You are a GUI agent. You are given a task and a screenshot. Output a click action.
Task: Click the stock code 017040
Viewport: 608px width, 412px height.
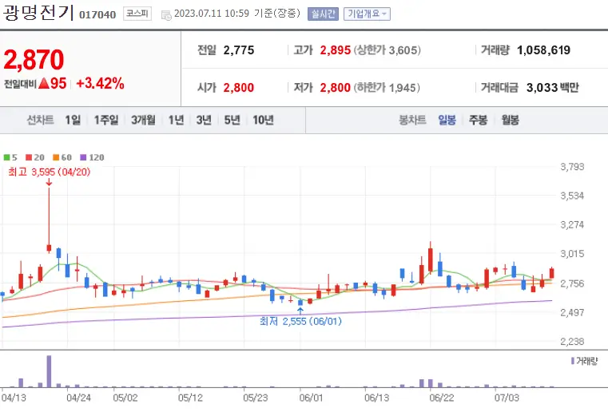pyautogui.click(x=97, y=14)
